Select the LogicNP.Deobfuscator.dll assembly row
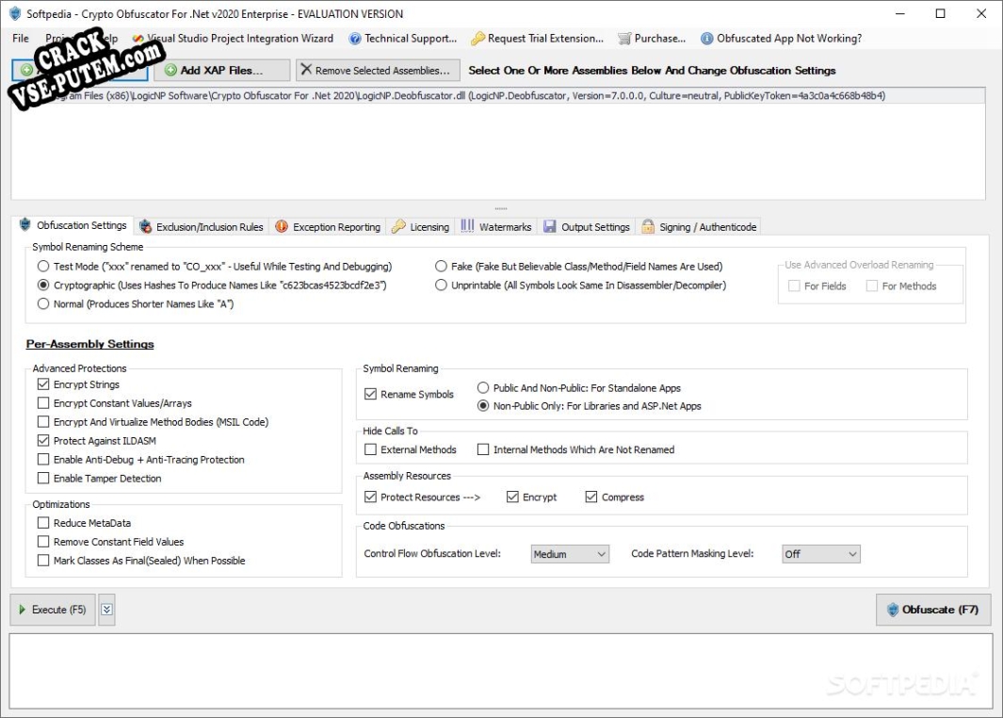Viewport: 1003px width, 718px height. point(497,96)
